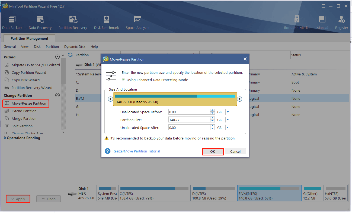Click the Undo button
This screenshot has width=352, height=213.
49,199
